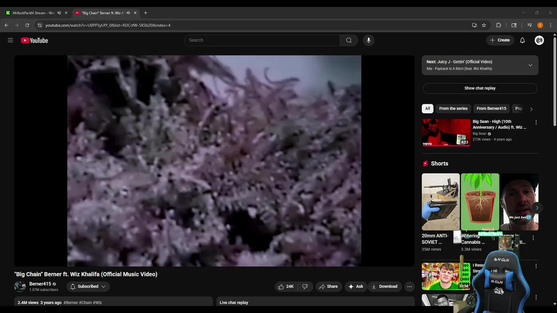Start voice search with microphone icon
The width and height of the screenshot is (557, 313).
[369, 40]
